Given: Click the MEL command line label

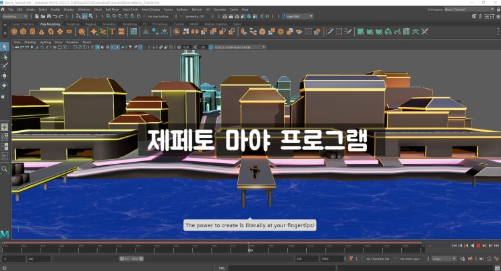Looking at the screenshot, I should coord(222,268).
